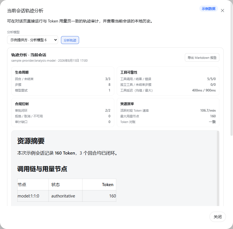Viewport: 233px width, 229px height.
Task: Click the sample-provider/analysis-model timestamp line
Action: pyautogui.click(x=49, y=61)
